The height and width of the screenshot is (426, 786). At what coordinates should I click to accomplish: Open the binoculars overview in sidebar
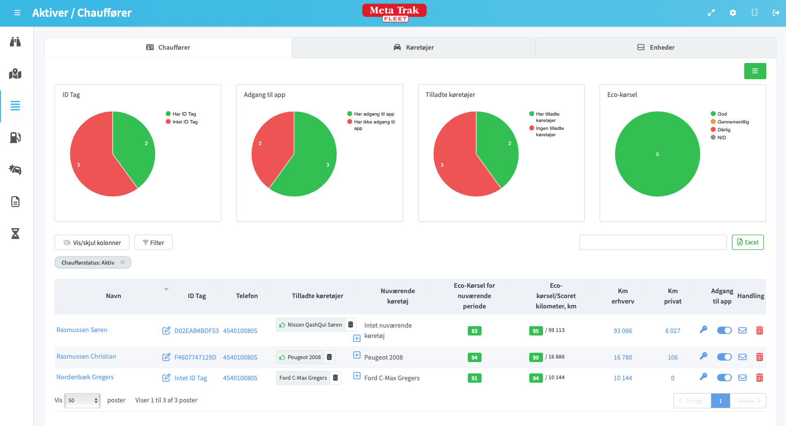pos(15,42)
